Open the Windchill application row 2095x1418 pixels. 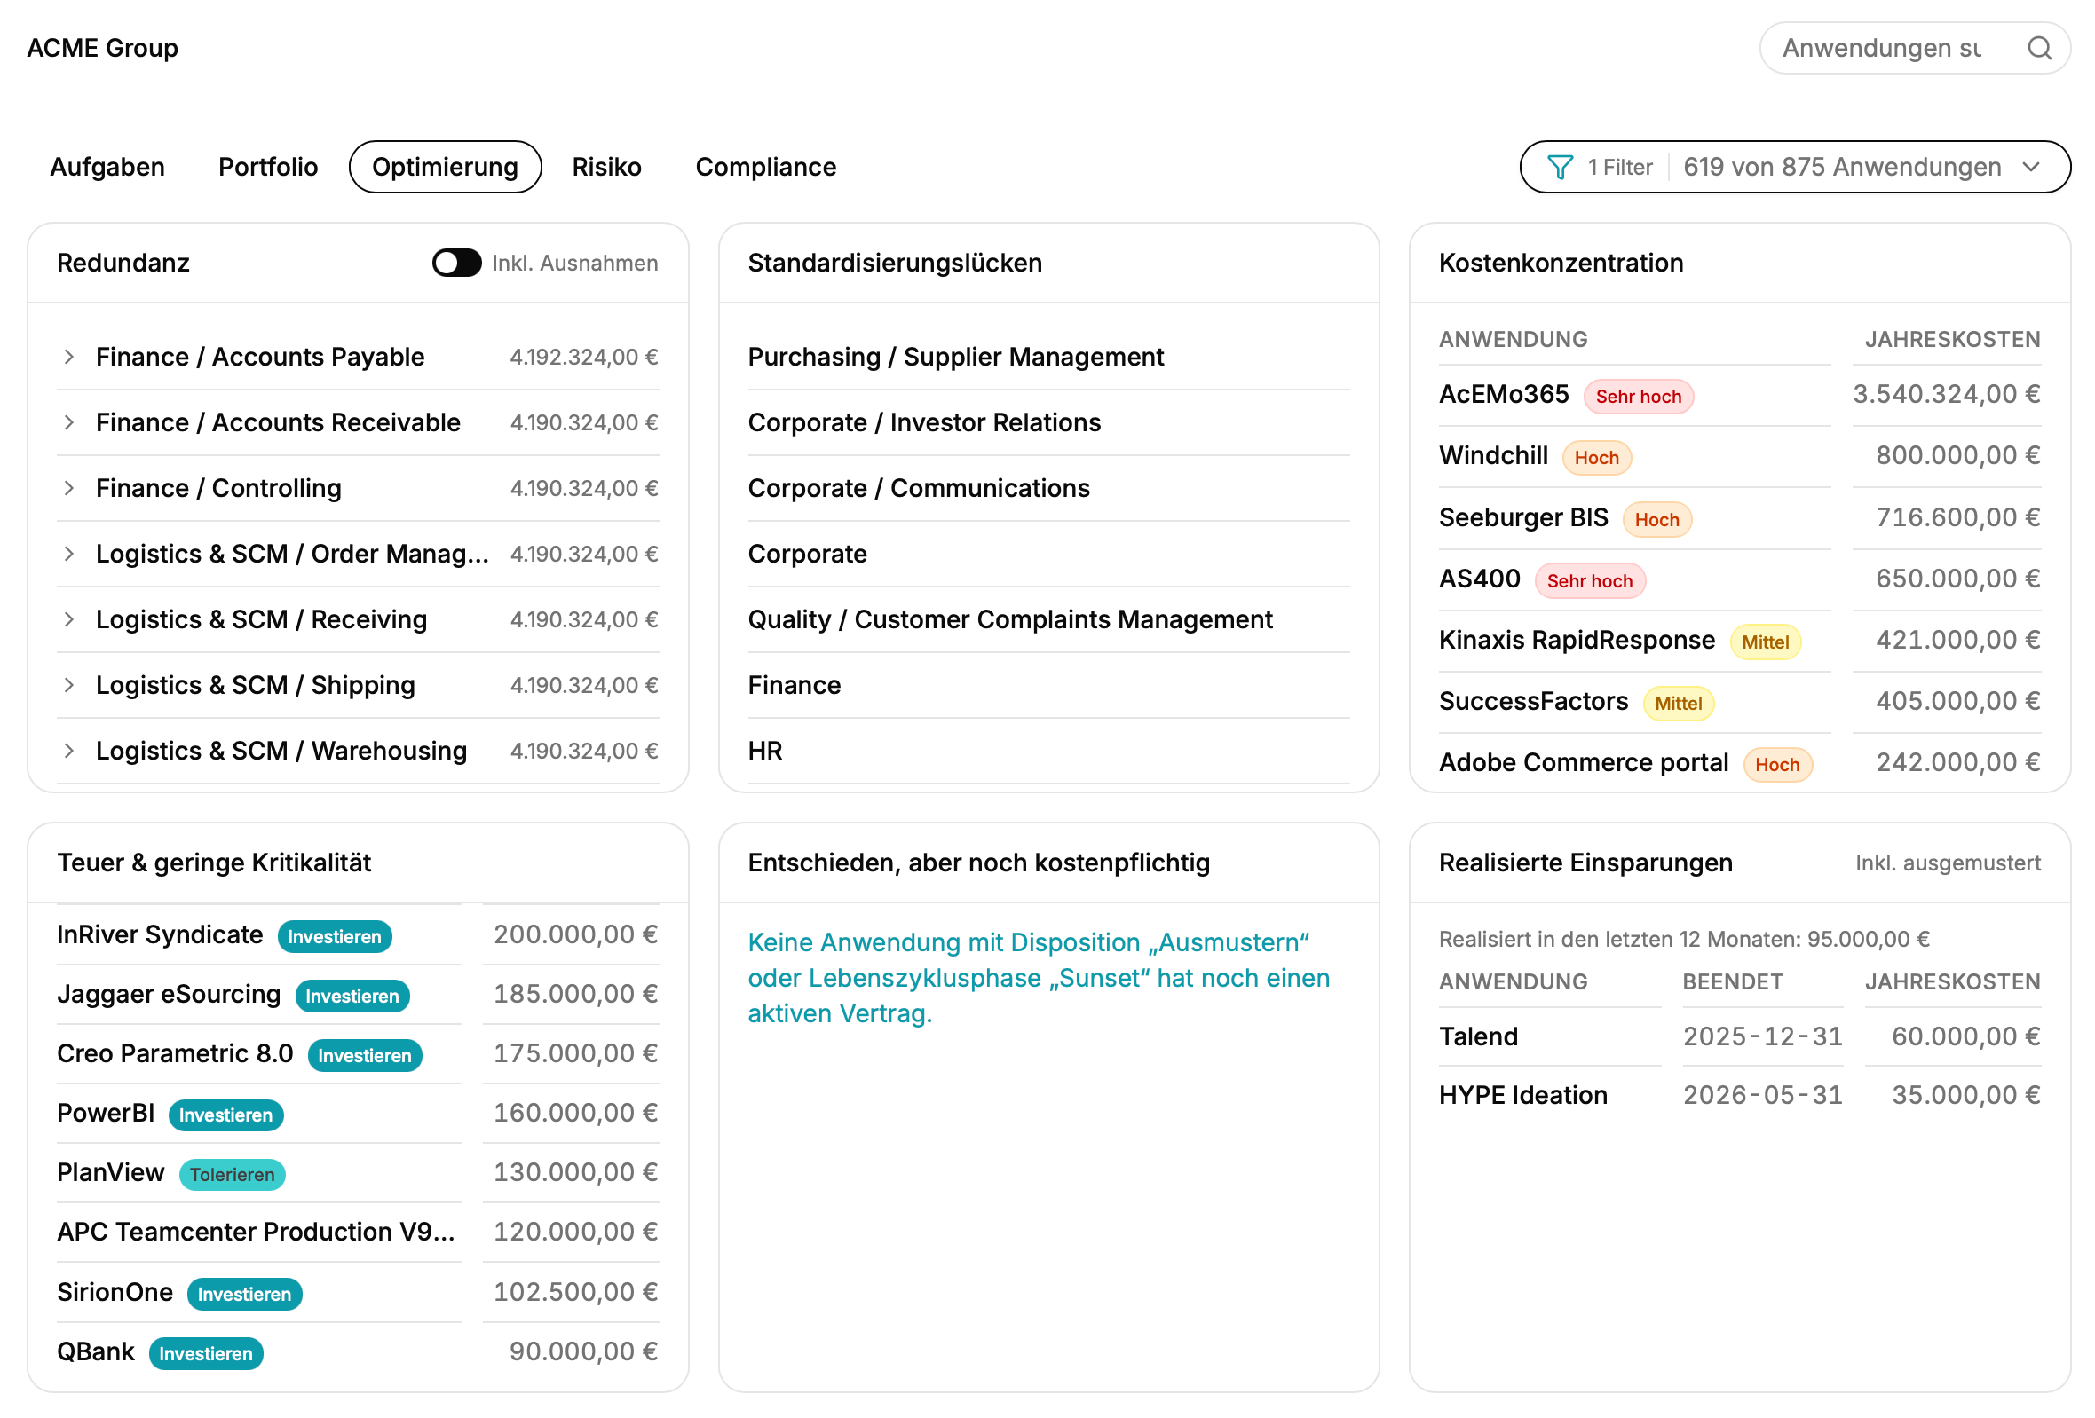pos(1740,457)
